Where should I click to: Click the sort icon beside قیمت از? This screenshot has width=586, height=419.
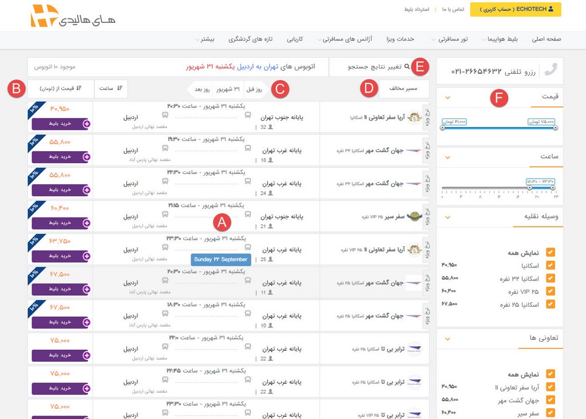(x=78, y=88)
